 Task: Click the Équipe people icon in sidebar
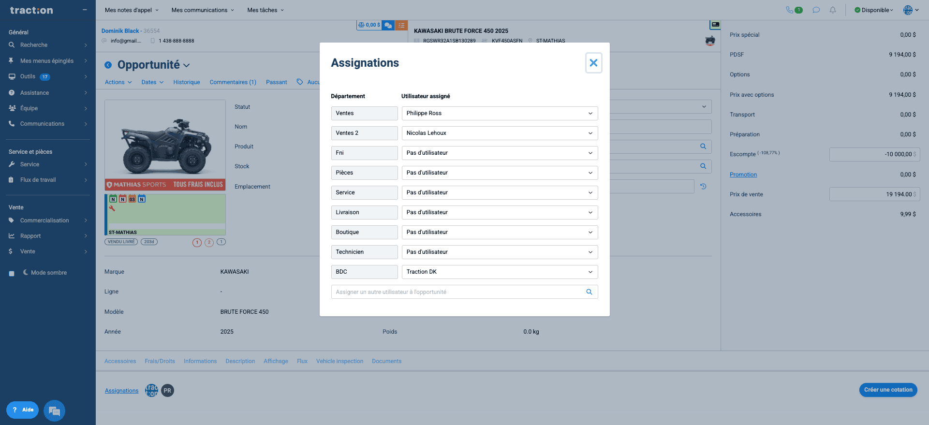tap(12, 108)
